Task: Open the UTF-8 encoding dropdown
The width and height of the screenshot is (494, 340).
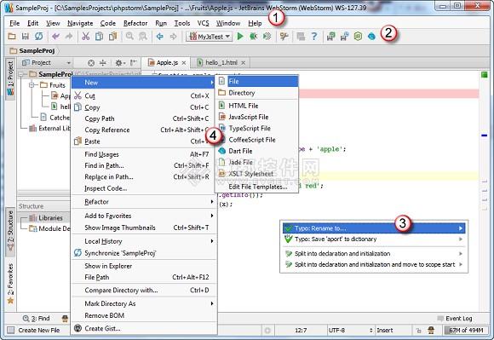Action: [350, 330]
